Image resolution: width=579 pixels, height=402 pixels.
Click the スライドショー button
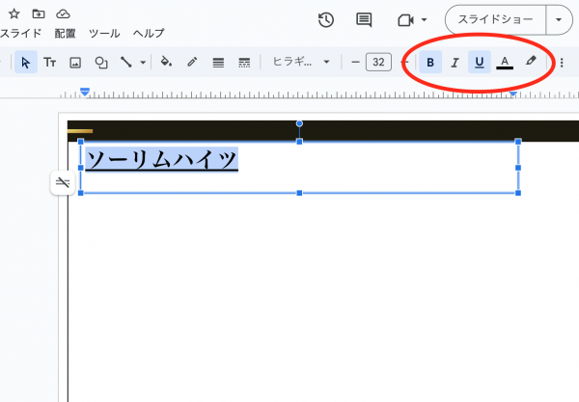pos(495,19)
